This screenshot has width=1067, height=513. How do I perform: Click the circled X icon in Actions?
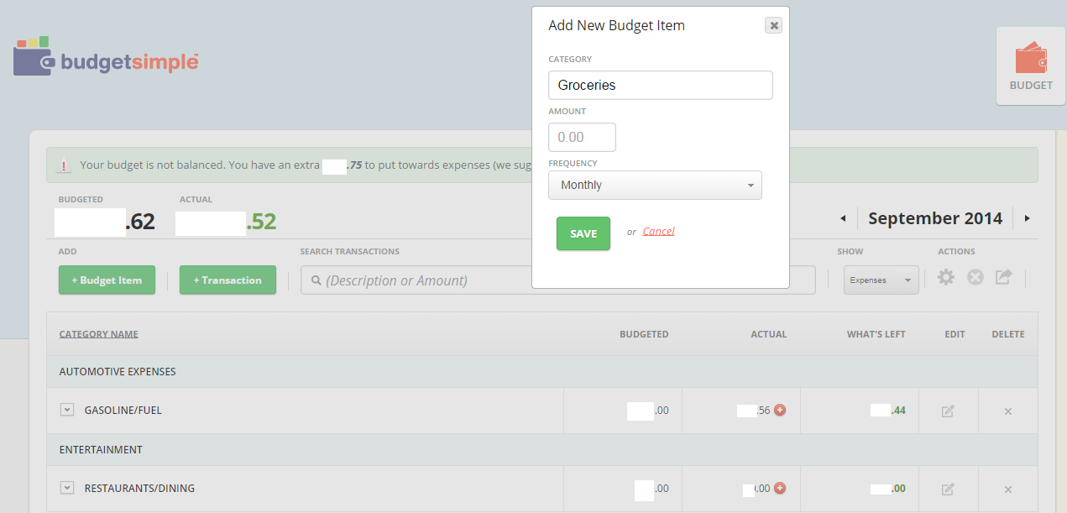click(975, 277)
